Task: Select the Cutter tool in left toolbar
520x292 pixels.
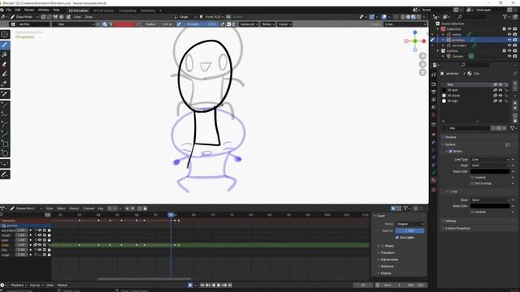Action: (5, 84)
